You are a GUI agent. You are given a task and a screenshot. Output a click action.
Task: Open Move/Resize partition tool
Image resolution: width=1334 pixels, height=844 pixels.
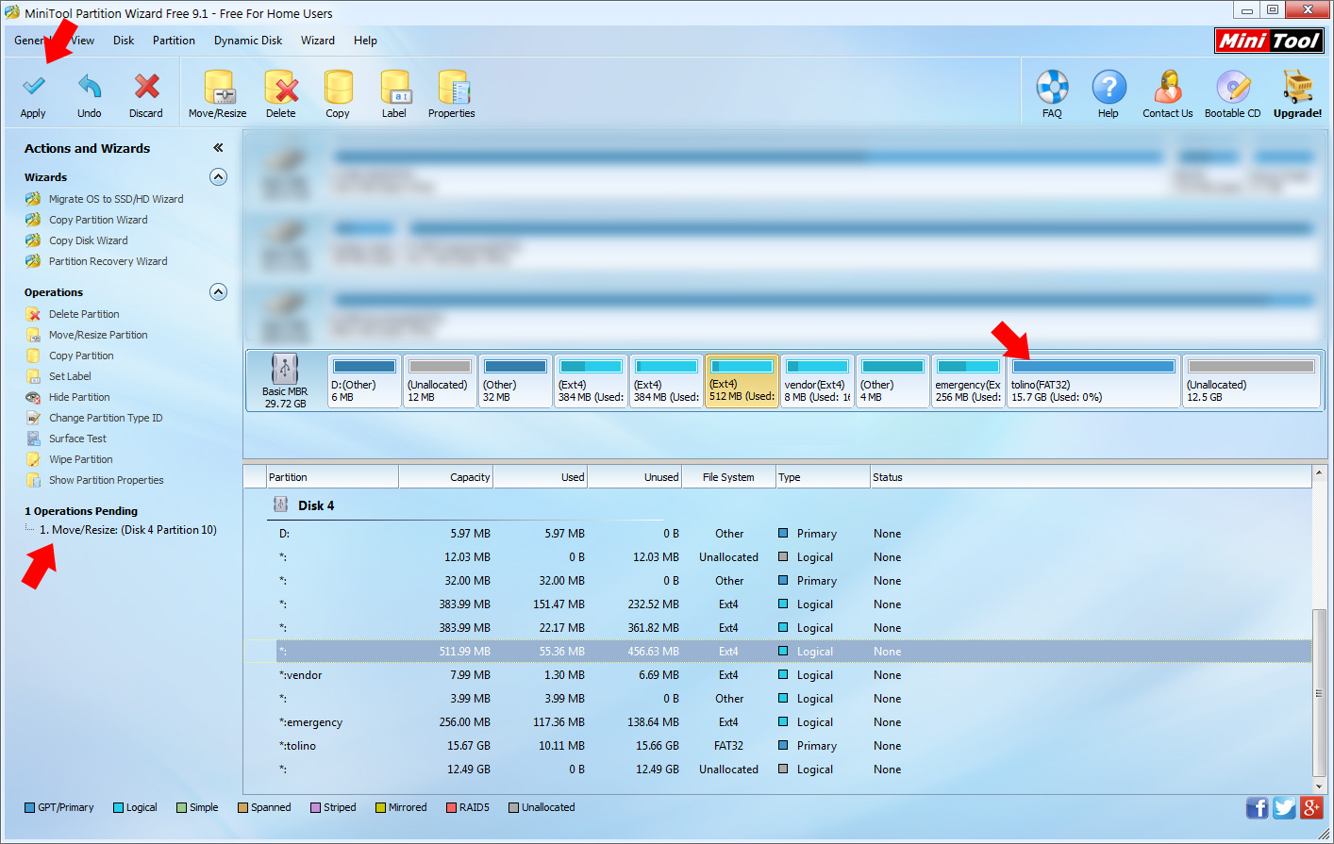click(x=218, y=94)
